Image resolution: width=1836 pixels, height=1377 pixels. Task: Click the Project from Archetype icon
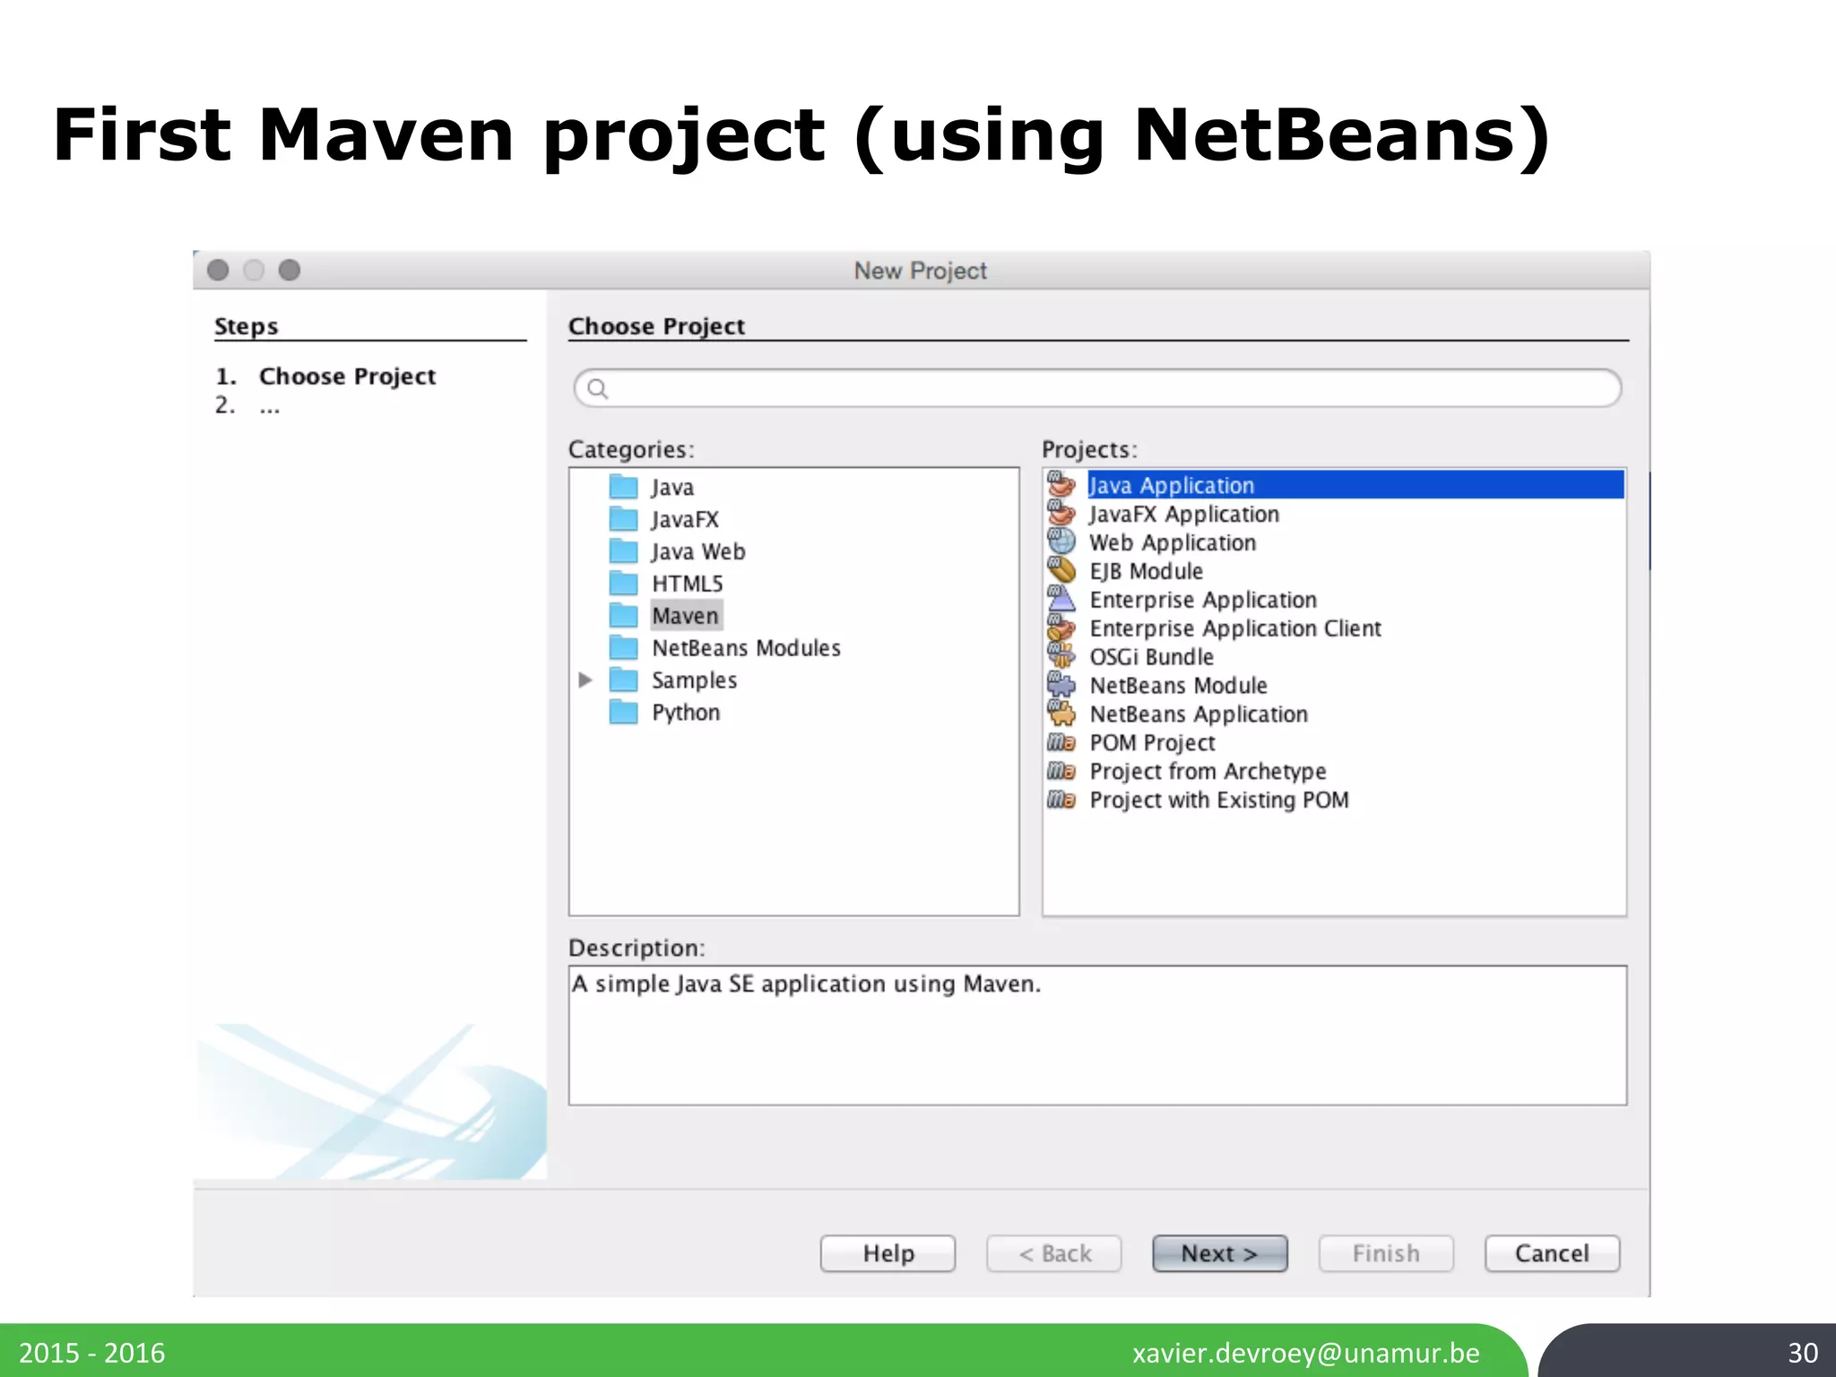pyautogui.click(x=1061, y=772)
